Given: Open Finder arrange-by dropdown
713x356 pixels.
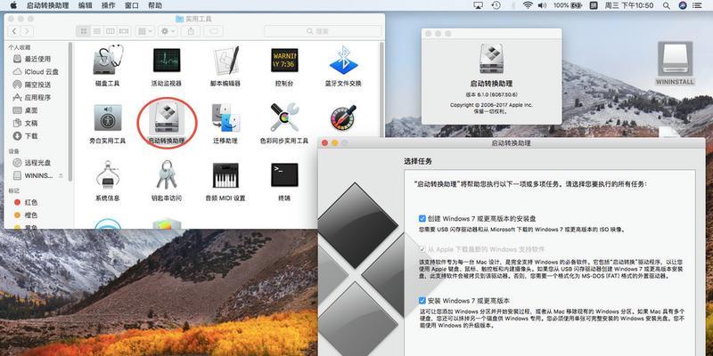Looking at the screenshot, I should click(144, 31).
